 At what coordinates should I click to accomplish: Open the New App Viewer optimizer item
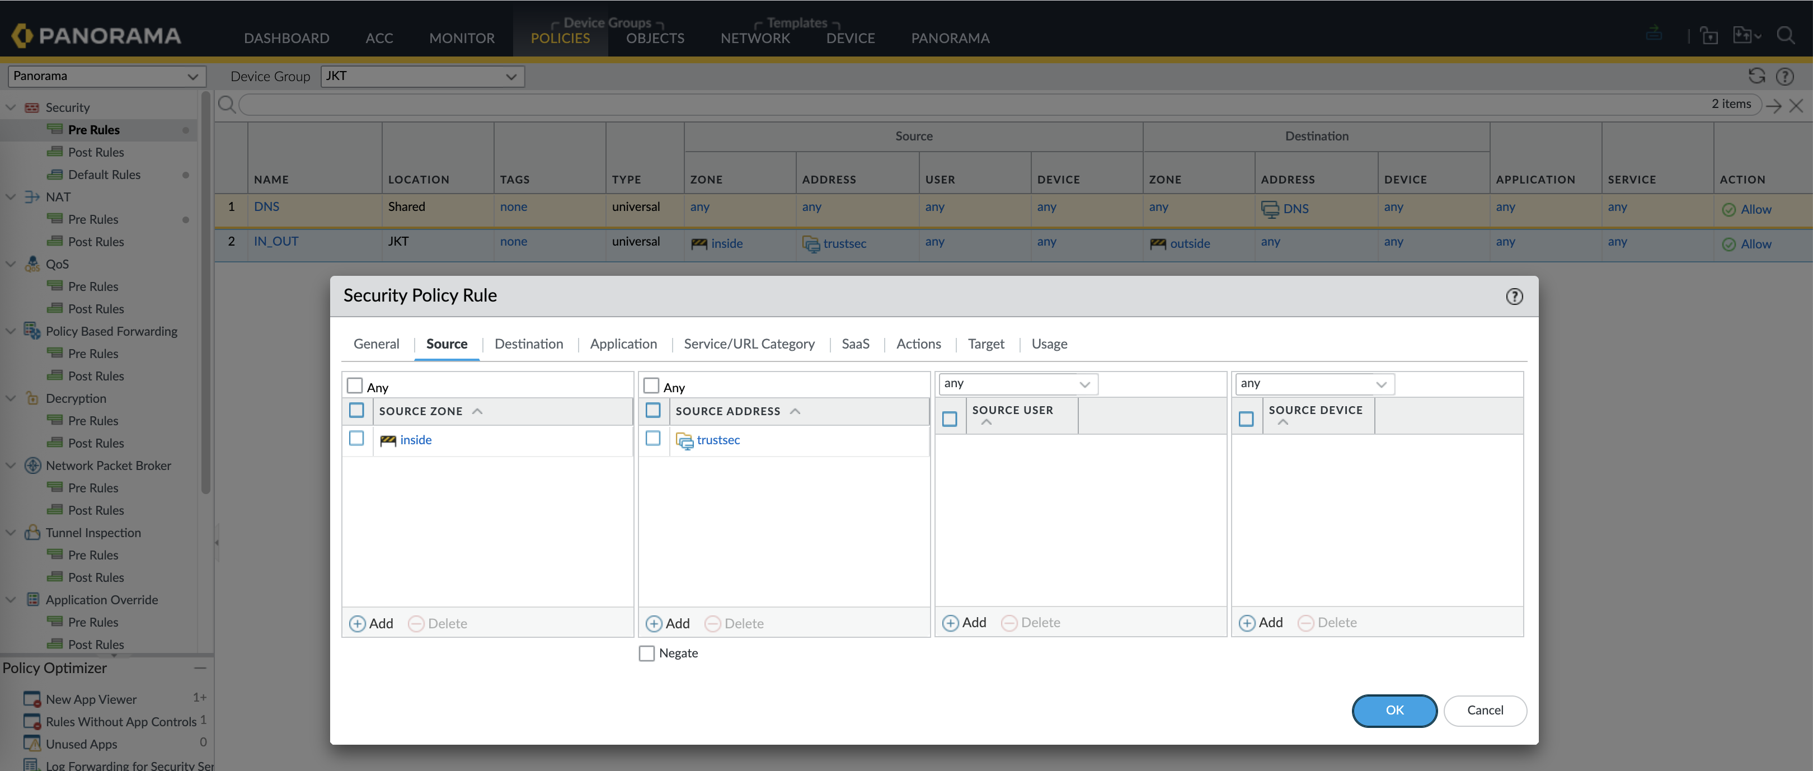(x=91, y=698)
